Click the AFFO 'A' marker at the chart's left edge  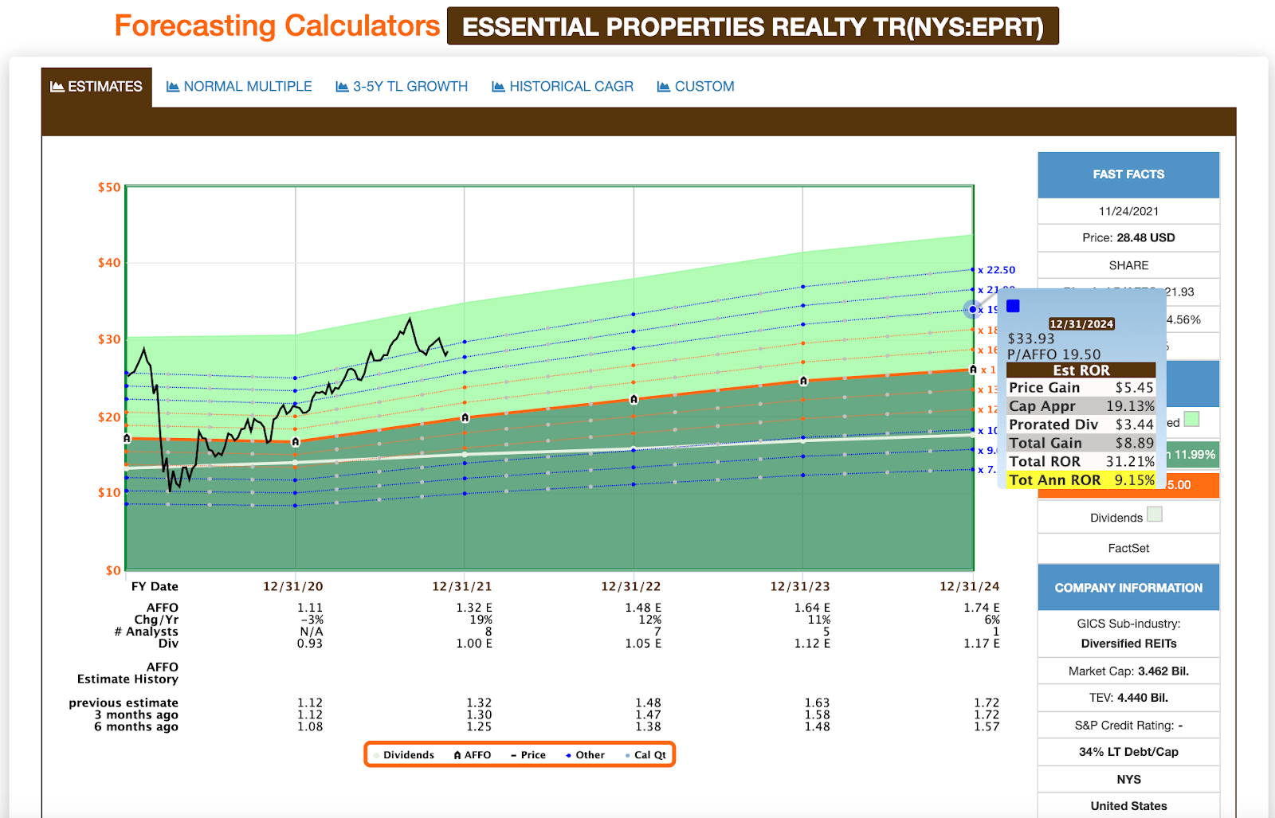(127, 439)
